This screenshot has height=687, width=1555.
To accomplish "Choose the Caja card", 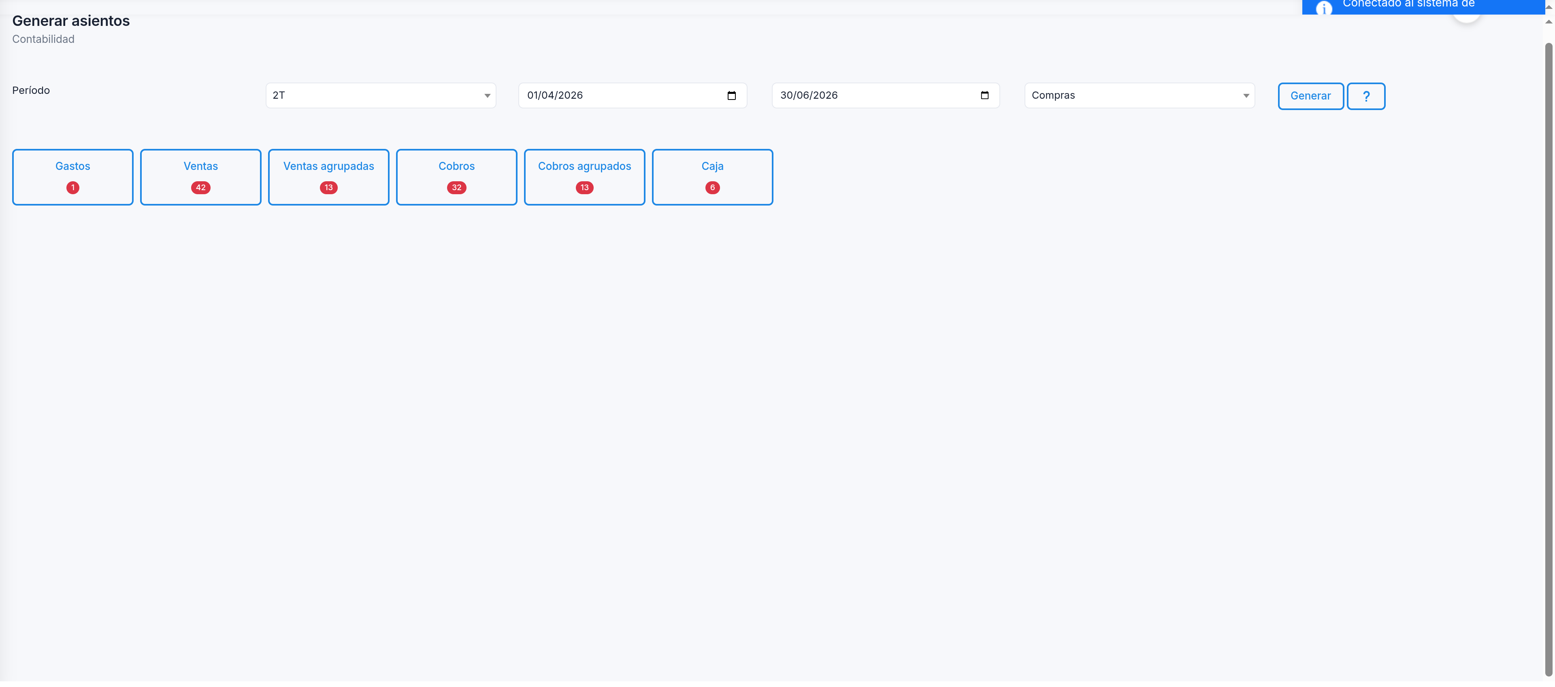I will (712, 177).
